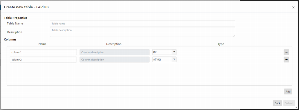Image resolution: width=299 pixels, height=110 pixels.
Task: Click column2's description field
Action: coord(115,59)
